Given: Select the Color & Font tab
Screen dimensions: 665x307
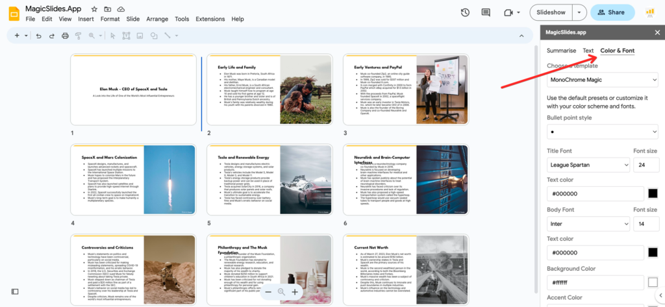Looking at the screenshot, I should click(618, 51).
